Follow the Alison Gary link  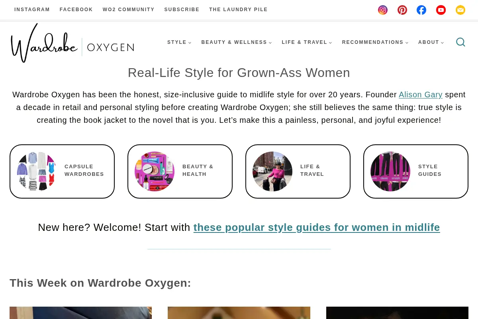pyautogui.click(x=421, y=95)
